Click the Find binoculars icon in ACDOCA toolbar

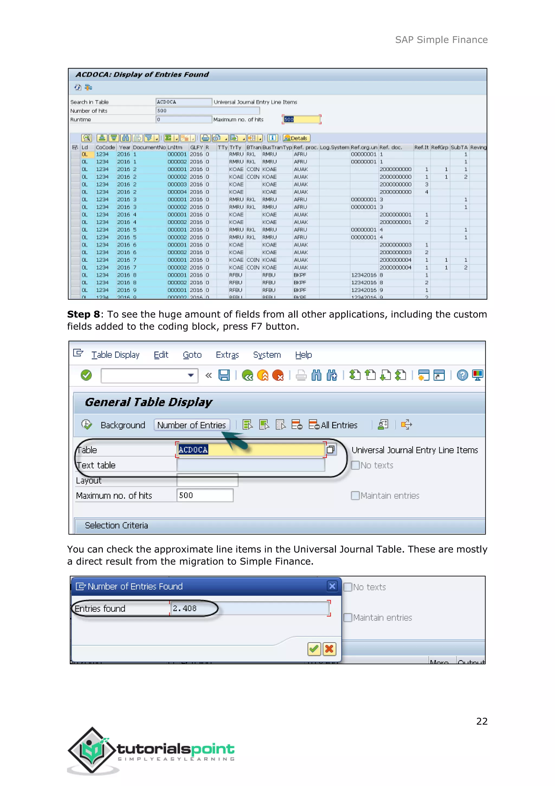point(126,138)
